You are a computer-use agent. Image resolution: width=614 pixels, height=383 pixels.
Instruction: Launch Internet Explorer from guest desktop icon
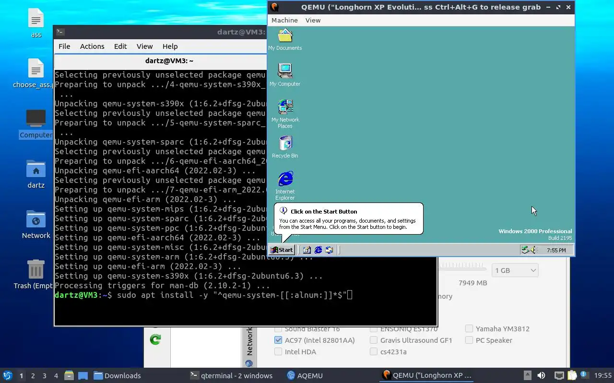coord(285,186)
